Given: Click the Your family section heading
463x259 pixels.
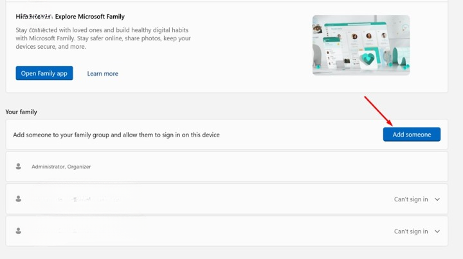Looking at the screenshot, I should tap(21, 112).
